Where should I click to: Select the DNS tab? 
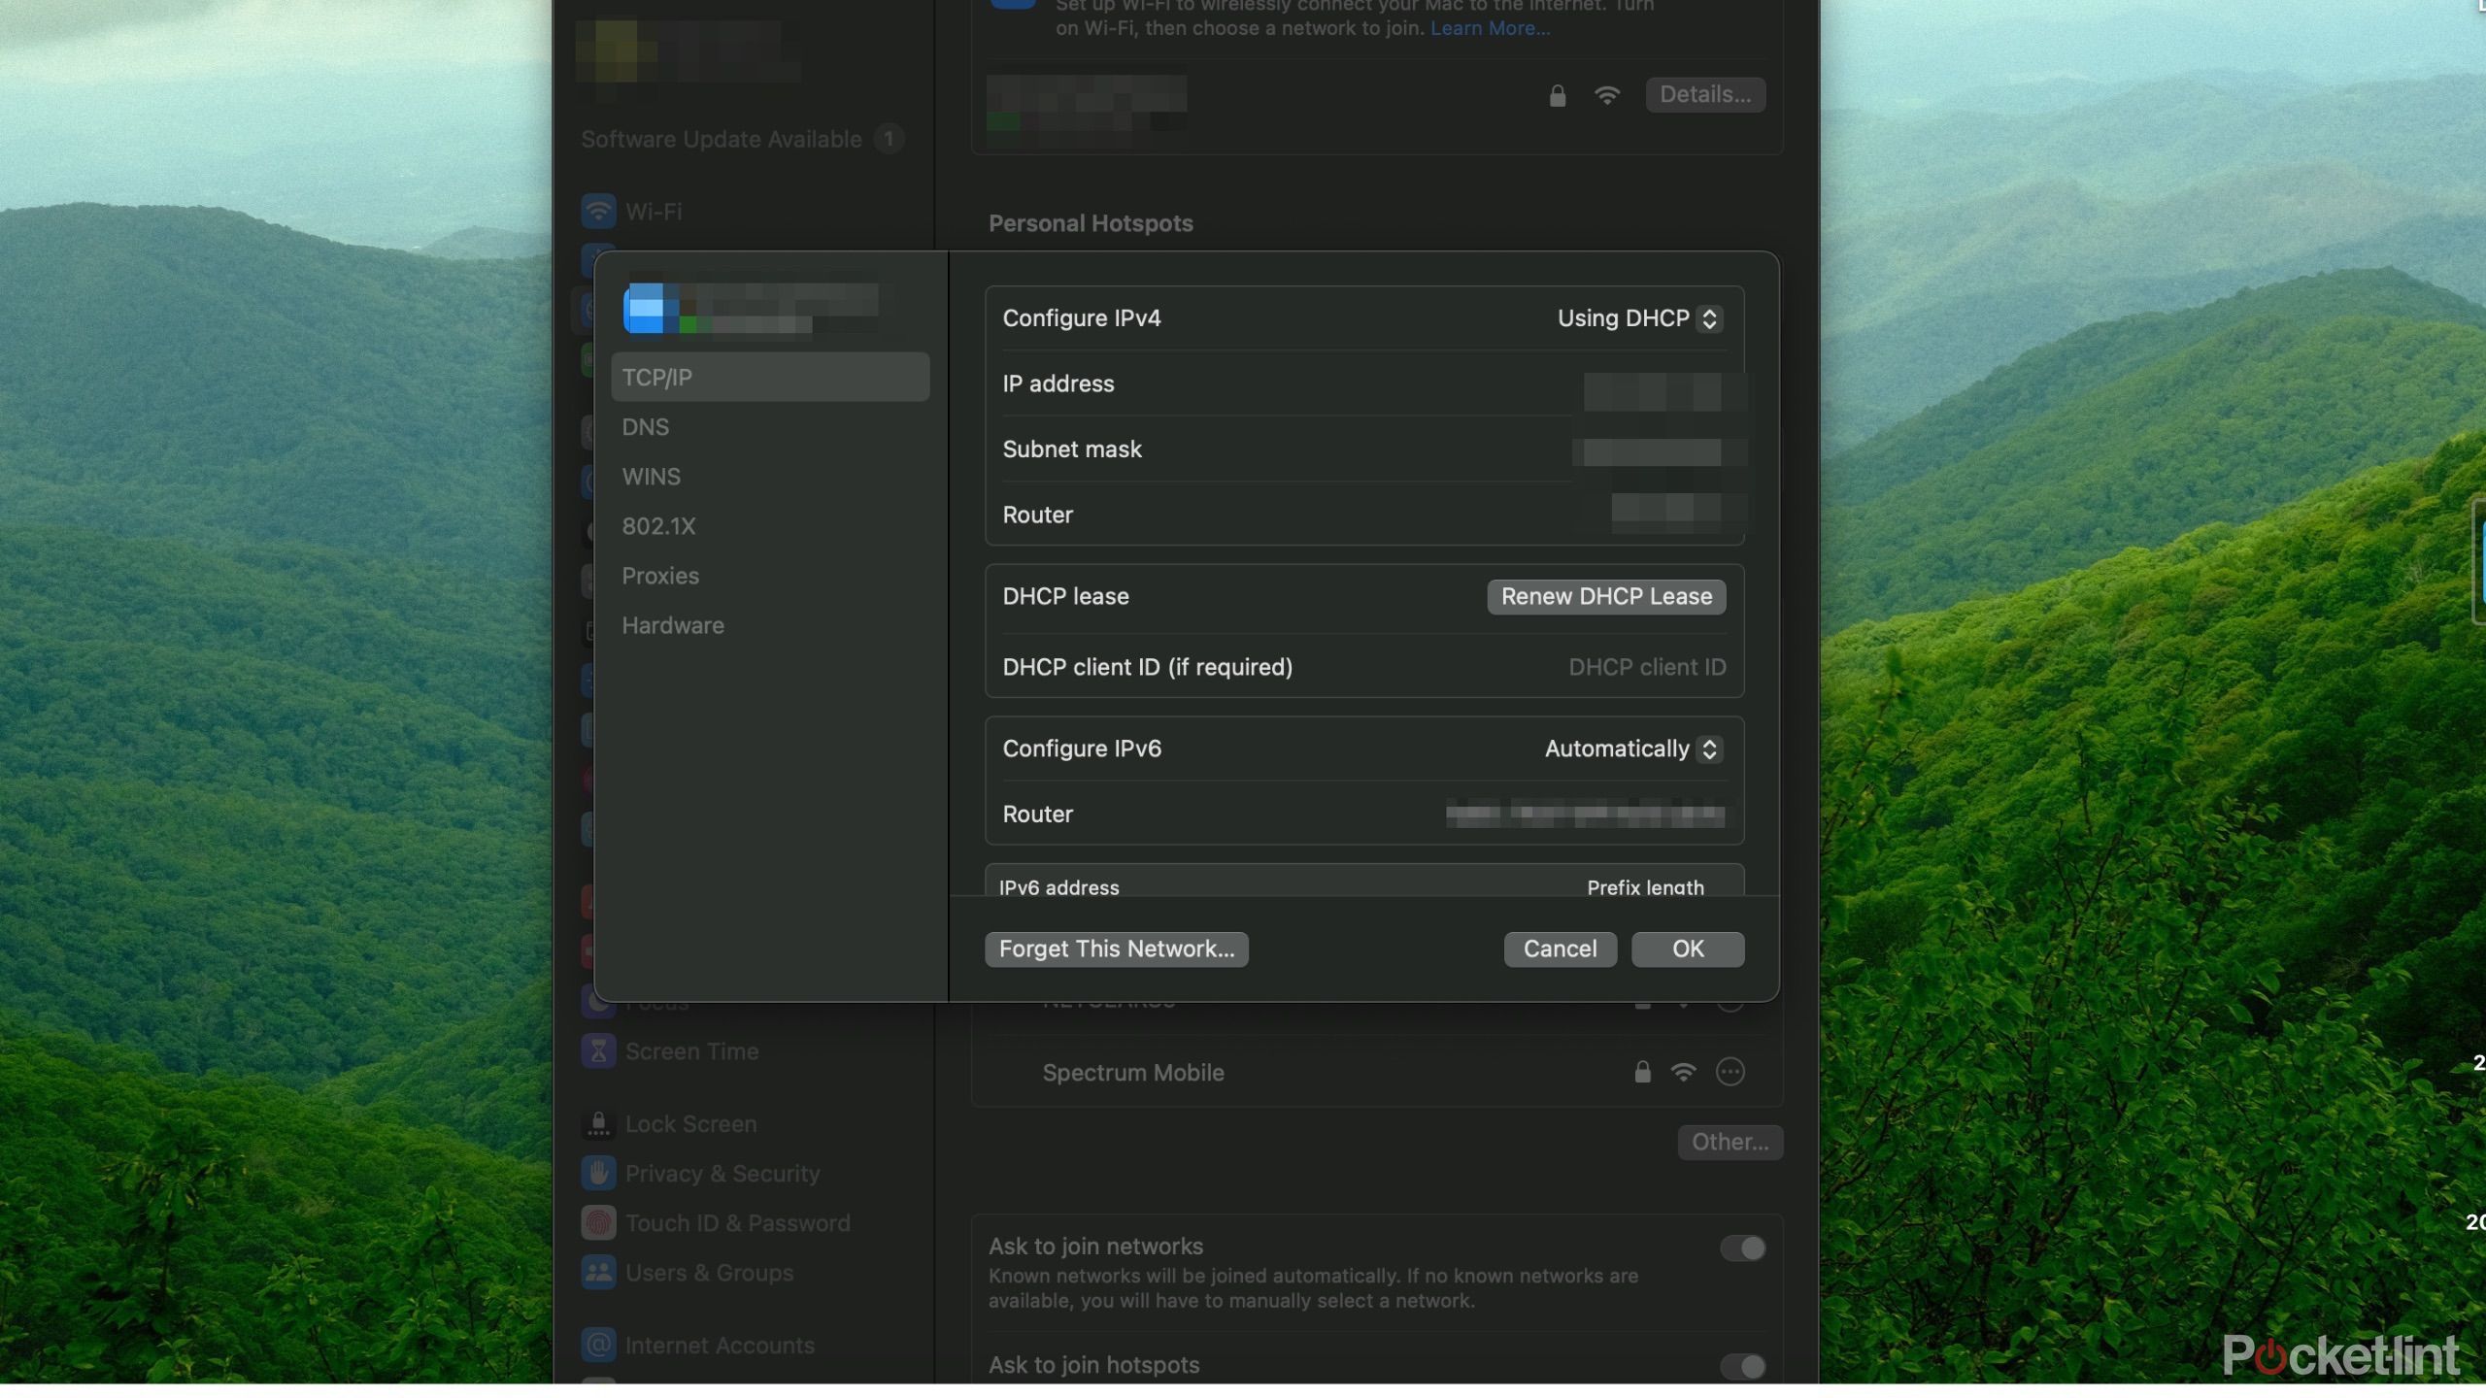(x=644, y=425)
